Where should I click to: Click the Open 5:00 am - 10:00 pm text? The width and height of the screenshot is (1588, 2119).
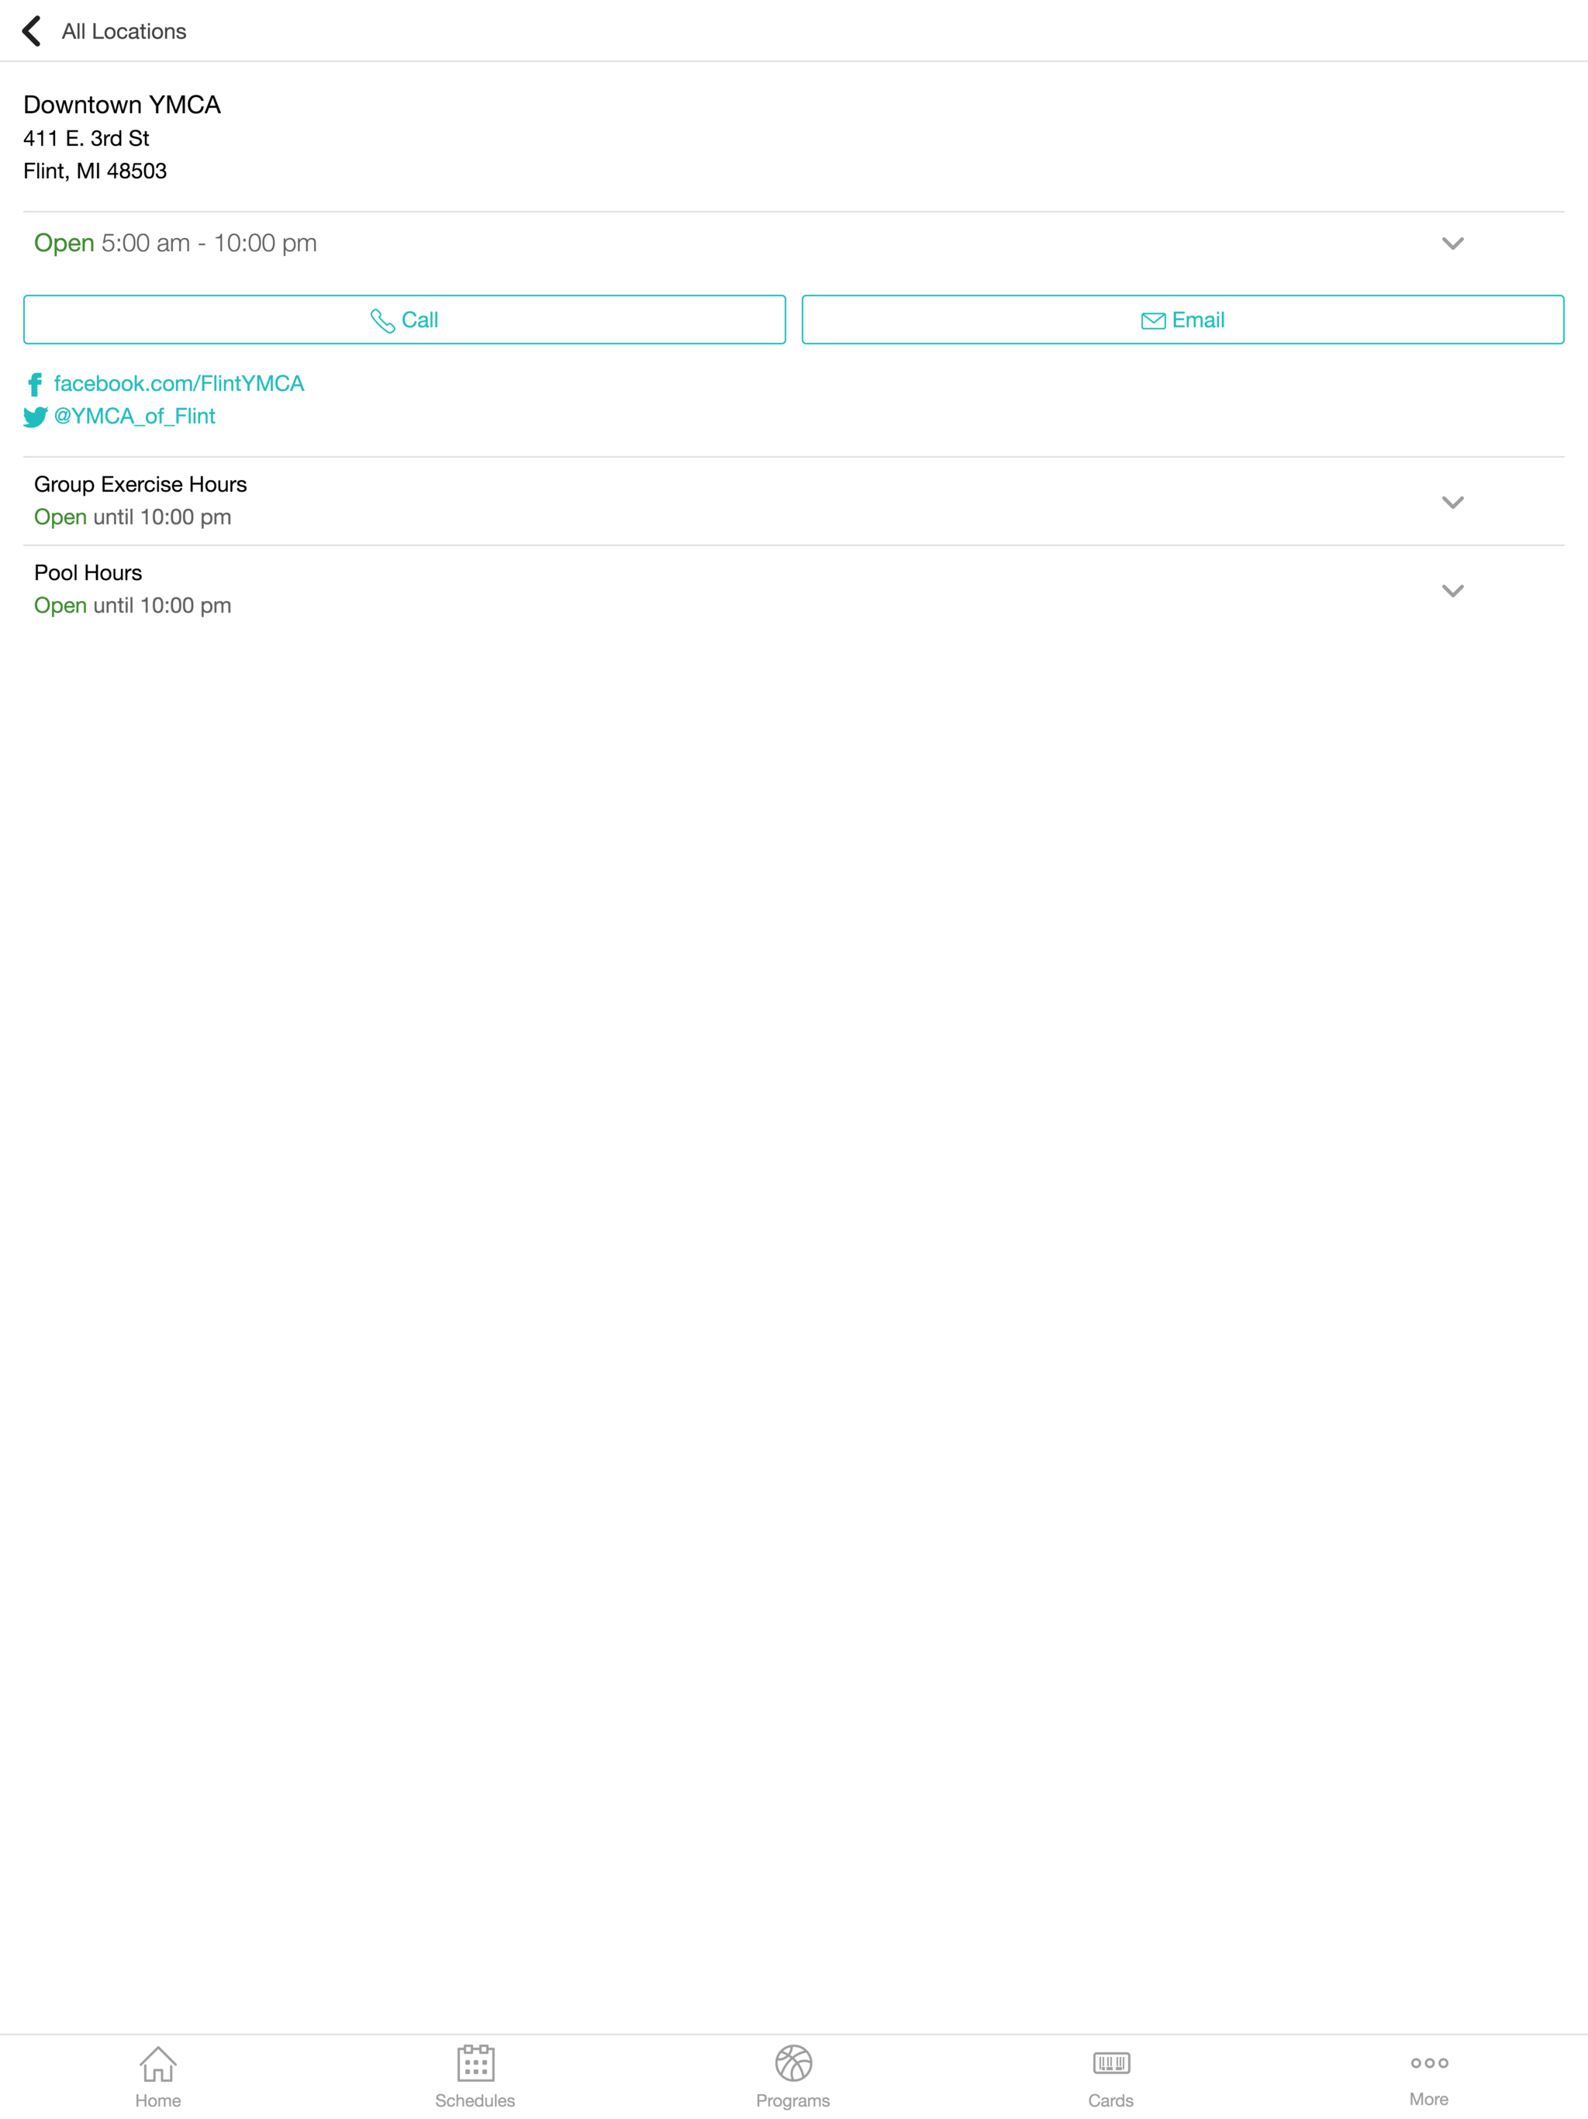175,244
